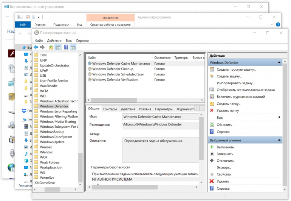This screenshot has width=291, height=201.
Task: Click clock icon of Windows Defender Verification
Action: click(x=90, y=80)
